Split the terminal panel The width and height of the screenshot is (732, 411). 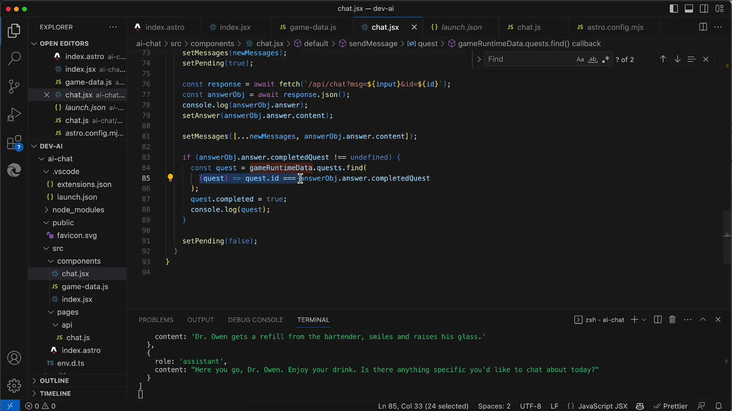658,319
